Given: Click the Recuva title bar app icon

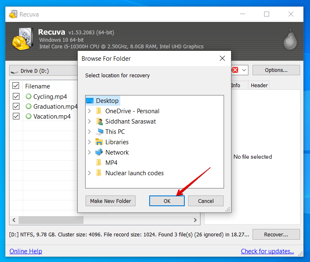Looking at the screenshot, I should click(x=13, y=14).
